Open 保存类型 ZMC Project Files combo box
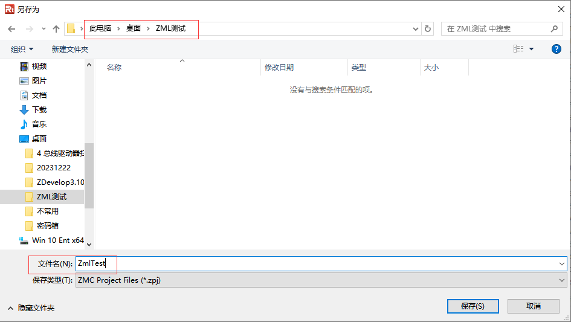 click(321, 280)
